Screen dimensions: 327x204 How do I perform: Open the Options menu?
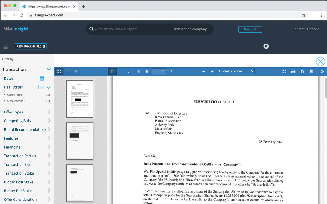coord(313,29)
